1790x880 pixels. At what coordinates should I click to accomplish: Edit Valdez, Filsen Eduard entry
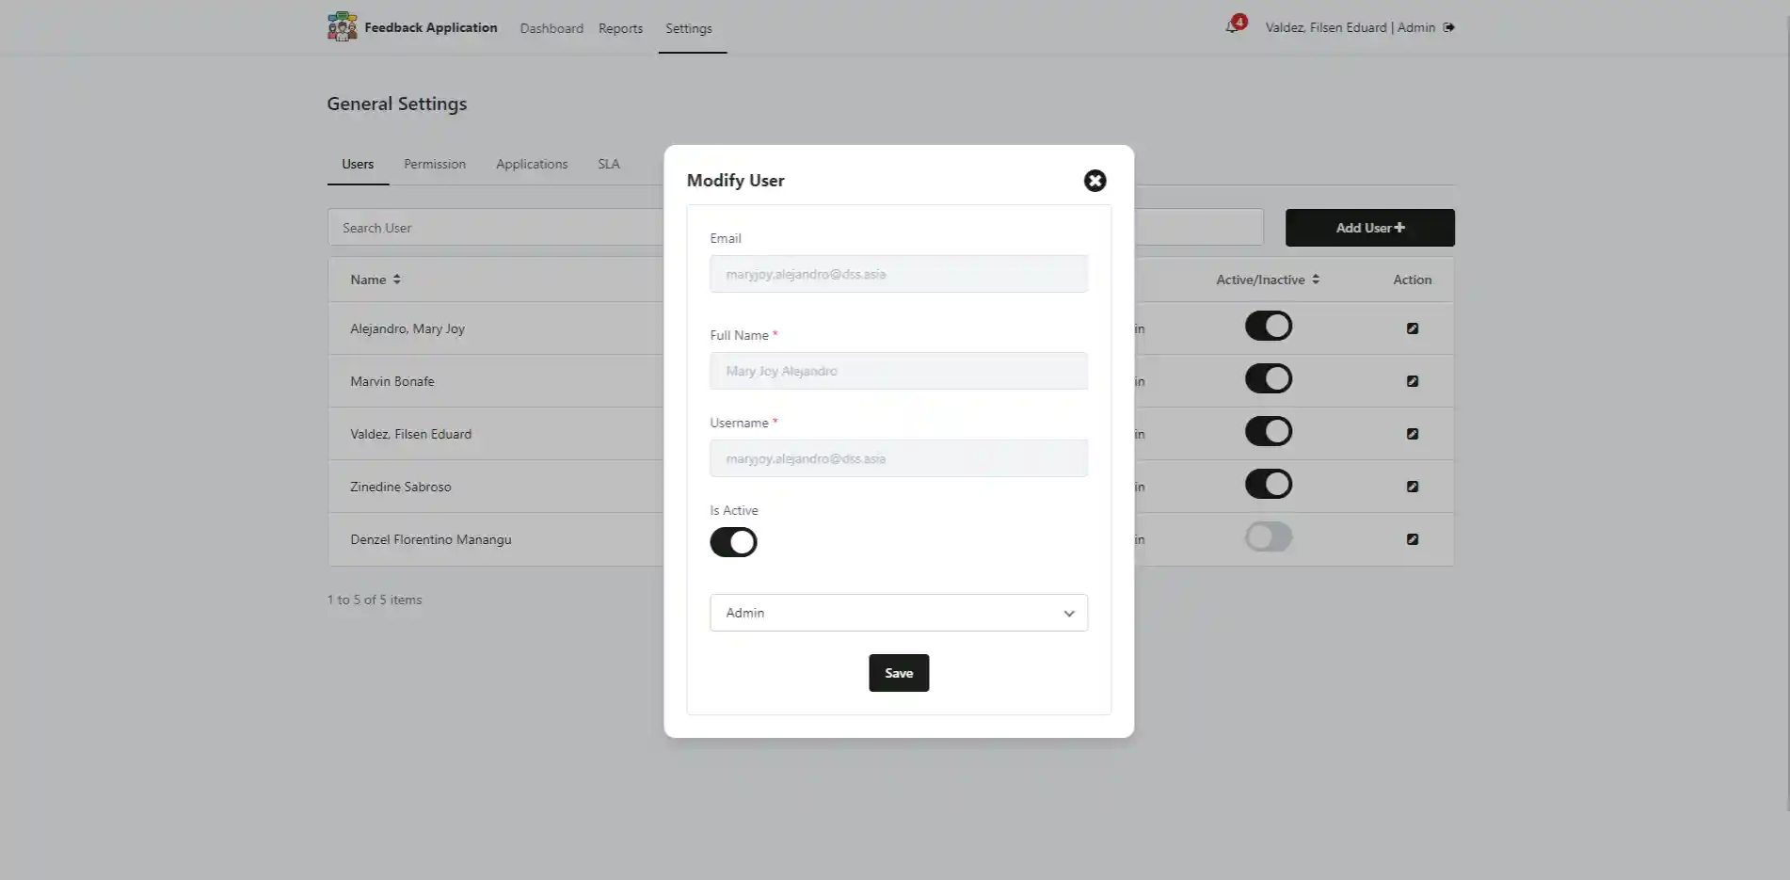tap(1412, 434)
